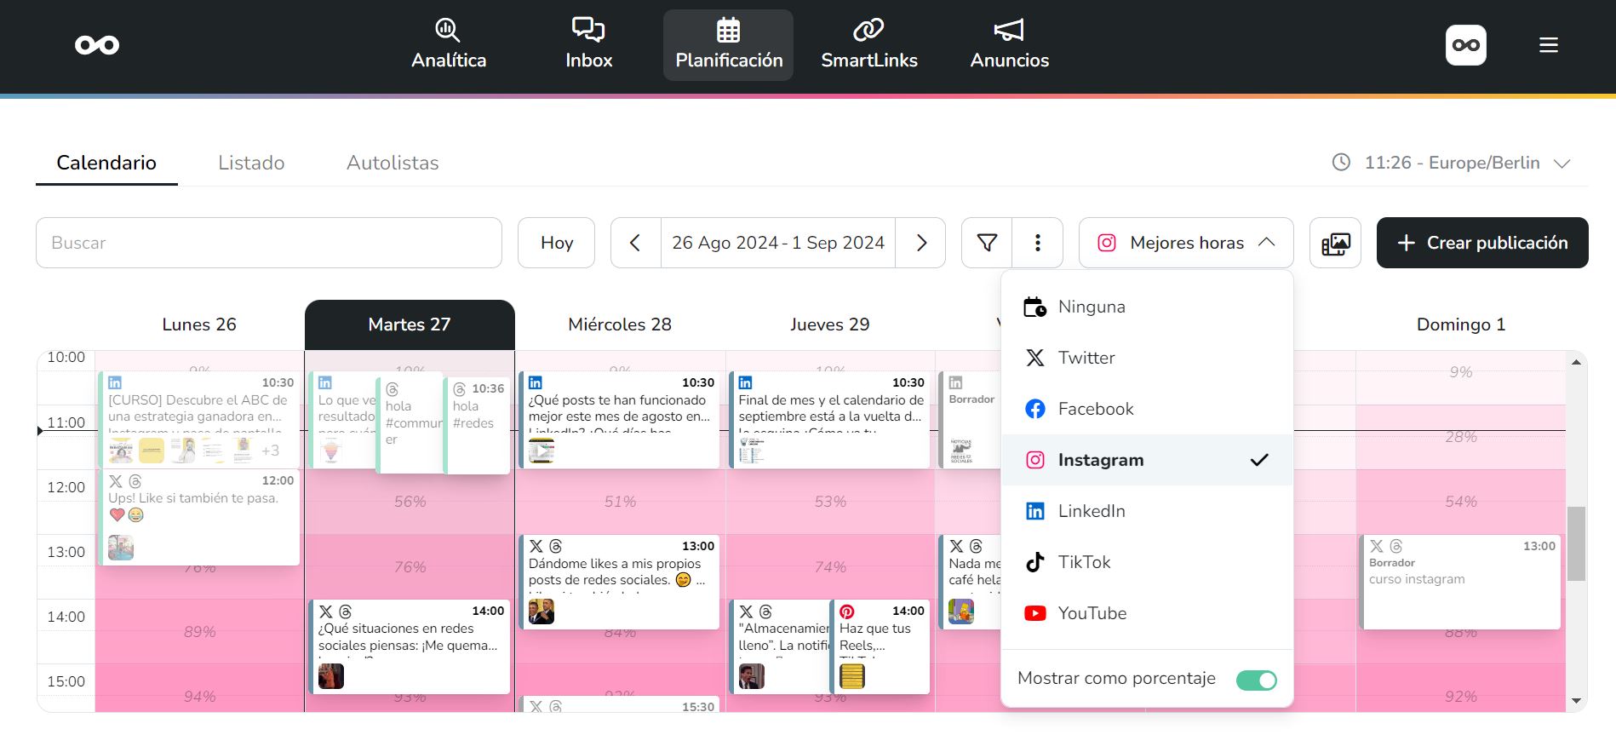Select the Jueves 29 day header

[x=830, y=324]
